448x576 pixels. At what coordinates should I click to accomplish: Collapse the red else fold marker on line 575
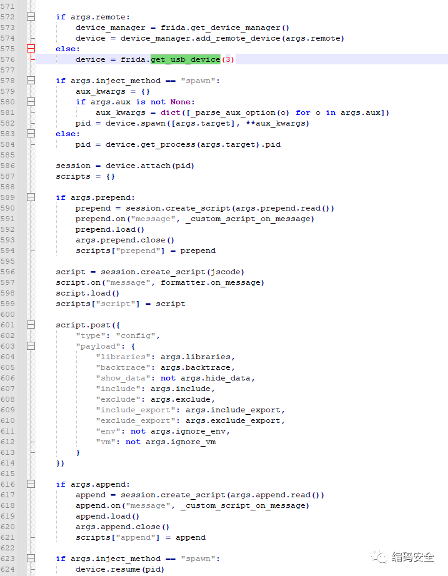click(31, 49)
